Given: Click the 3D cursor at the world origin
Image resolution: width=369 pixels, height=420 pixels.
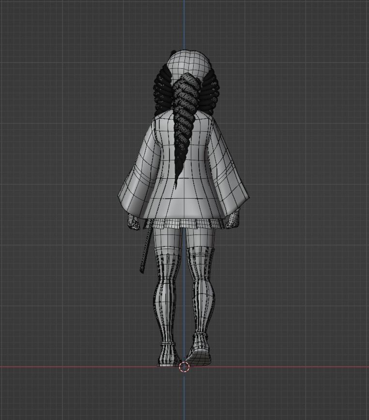Looking at the screenshot, I should (x=184, y=367).
